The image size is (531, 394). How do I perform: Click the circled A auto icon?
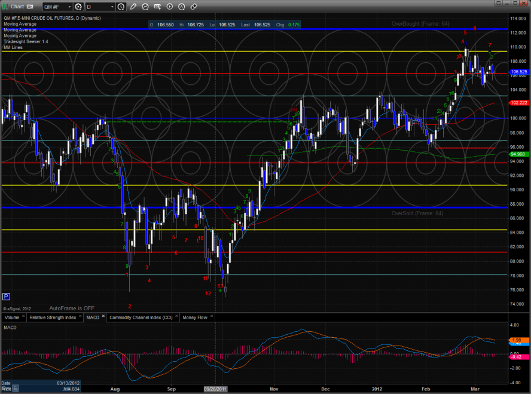pos(182,7)
